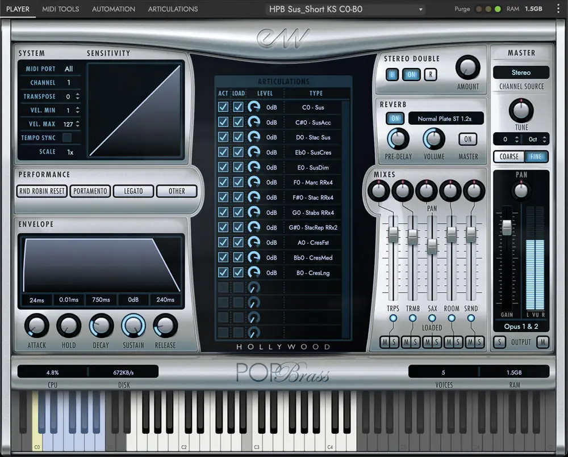Select the G#0 - StacRep RRx2 articulation
Viewport: 568px width, 457px height.
(313, 227)
